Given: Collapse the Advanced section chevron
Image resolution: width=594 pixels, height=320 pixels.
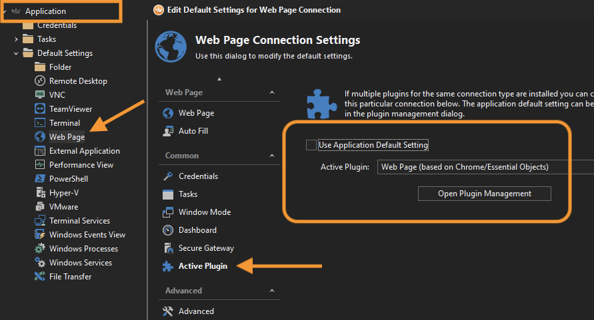Looking at the screenshot, I should click(271, 291).
